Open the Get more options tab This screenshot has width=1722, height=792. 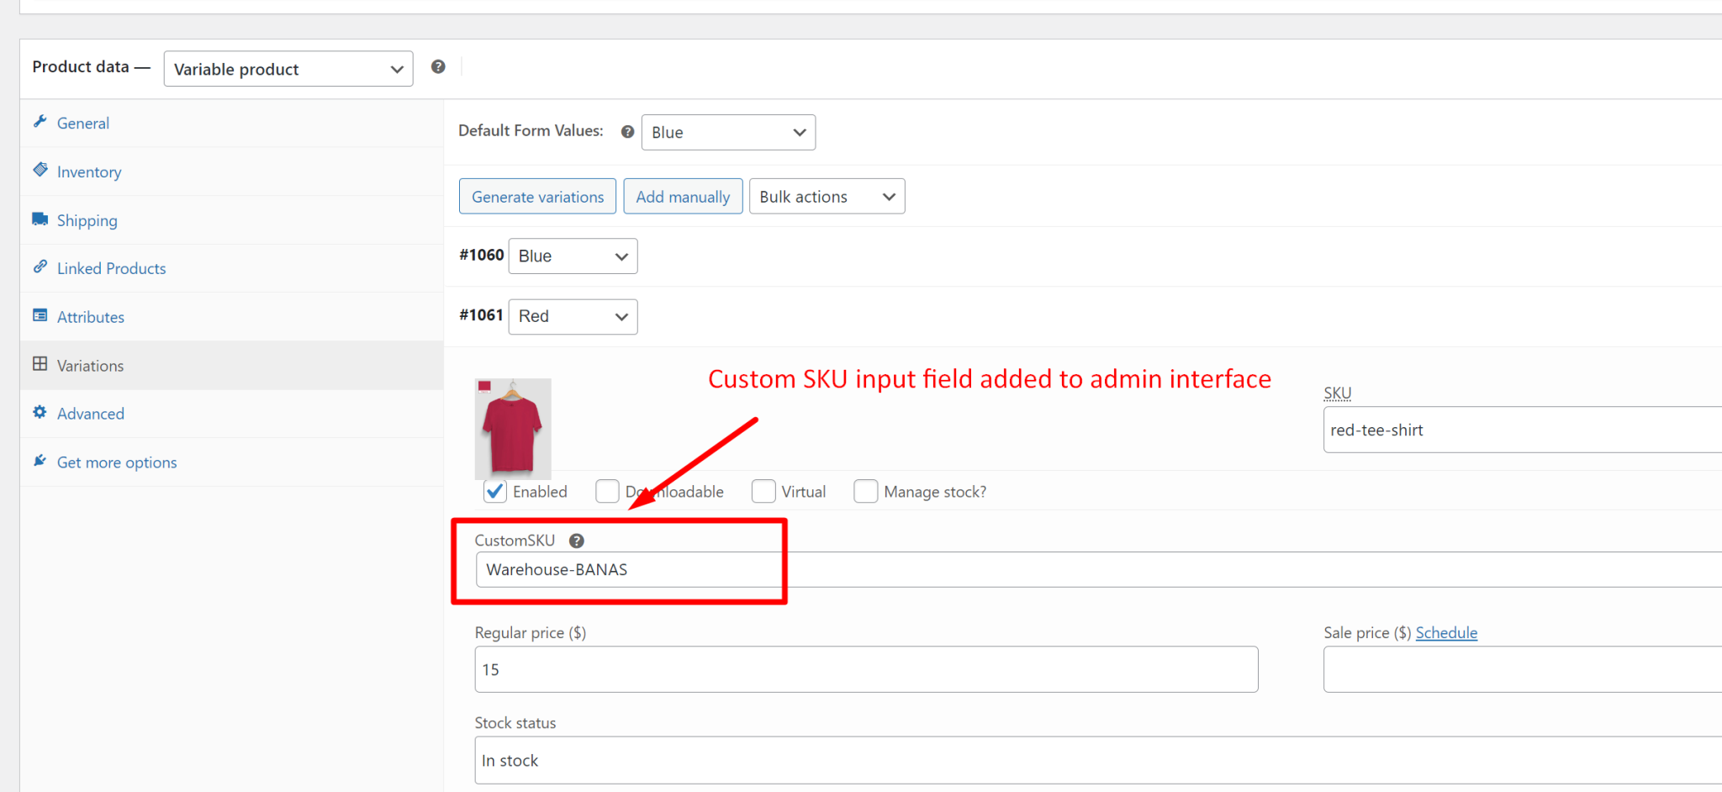pyautogui.click(x=116, y=462)
